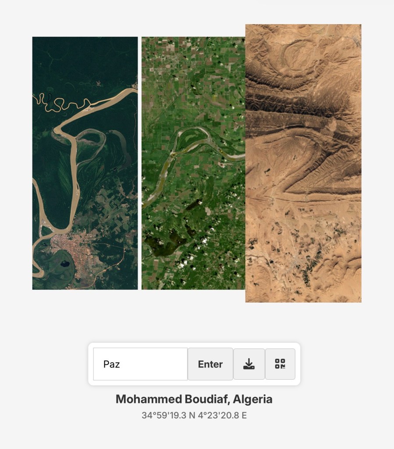Click the winding small river meanders in left image

pyautogui.click(x=61, y=103)
